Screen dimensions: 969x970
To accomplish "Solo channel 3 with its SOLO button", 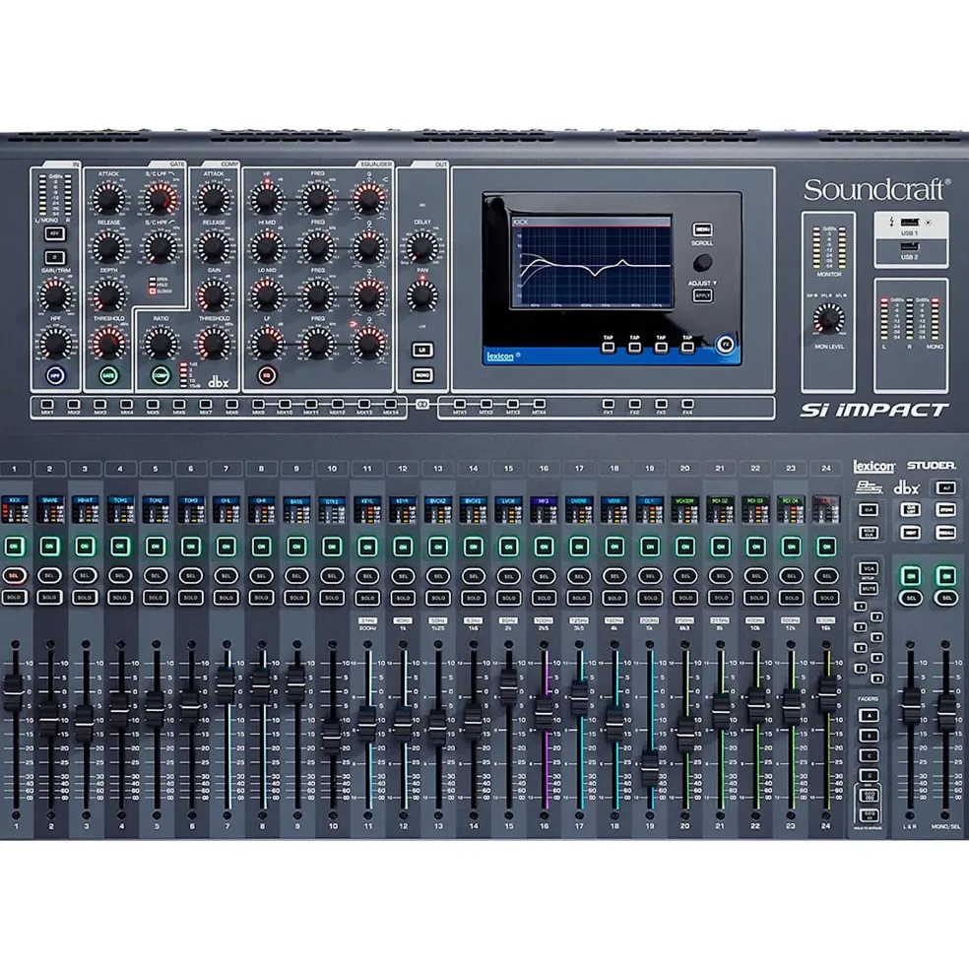I will (85, 598).
